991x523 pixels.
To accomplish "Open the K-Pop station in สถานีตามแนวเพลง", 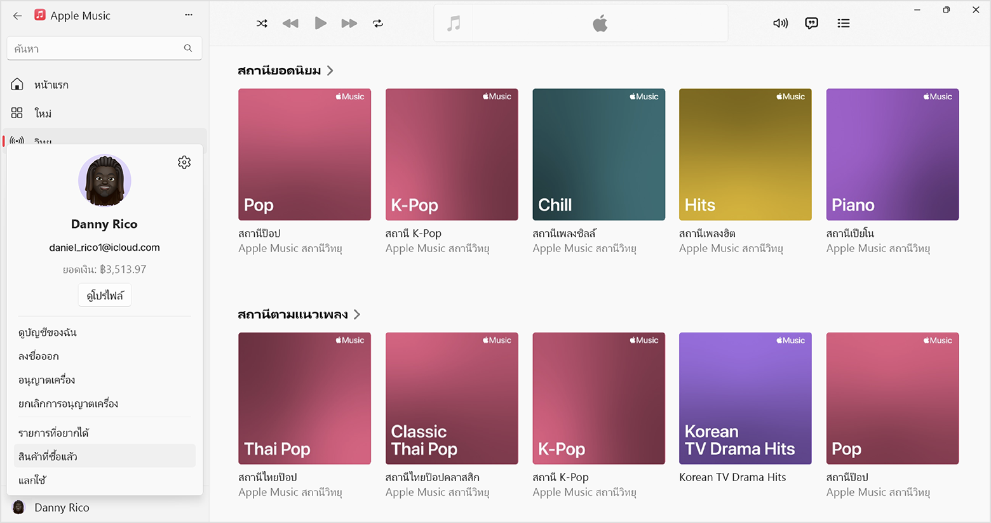I will (598, 399).
